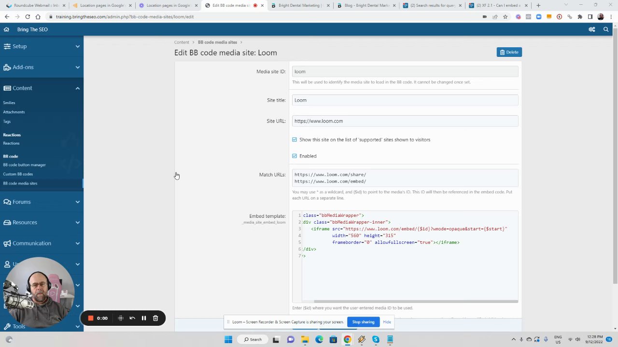Go back in browser history
618x347 pixels.
pyautogui.click(x=7, y=16)
